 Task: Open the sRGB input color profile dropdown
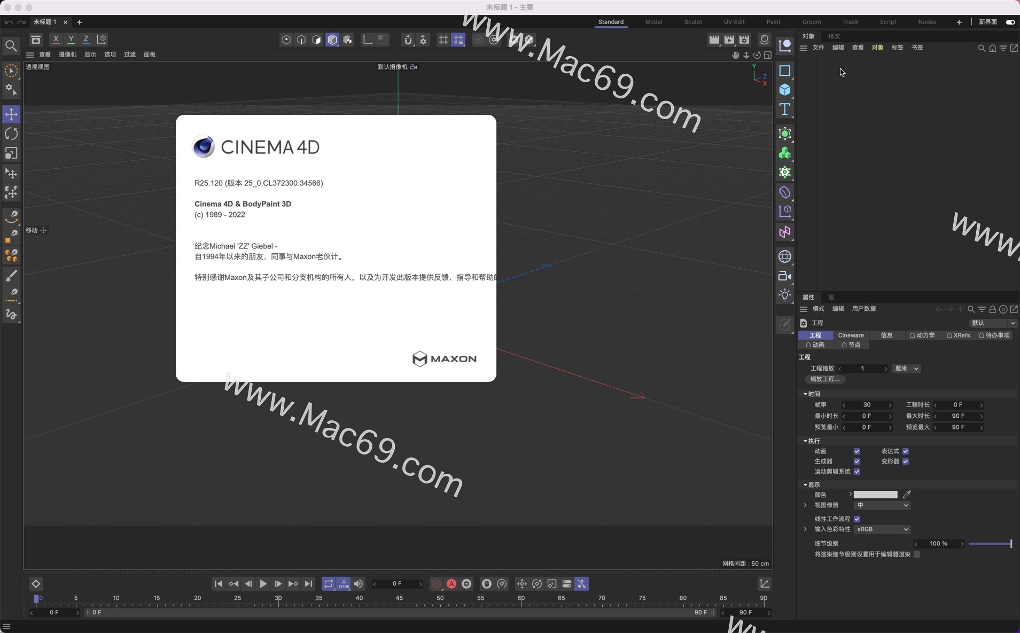pyautogui.click(x=882, y=529)
